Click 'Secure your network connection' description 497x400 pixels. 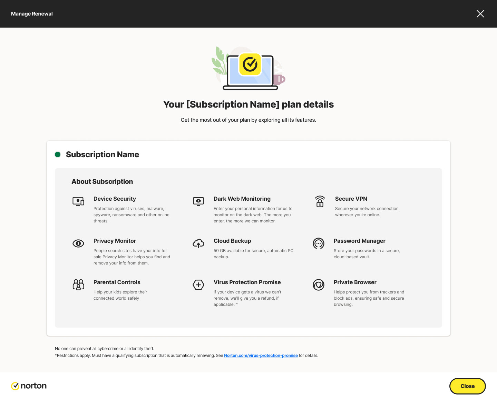[367, 212]
